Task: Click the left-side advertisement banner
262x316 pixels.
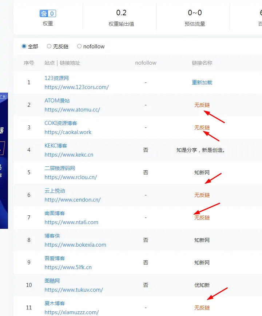Action: coord(4,160)
